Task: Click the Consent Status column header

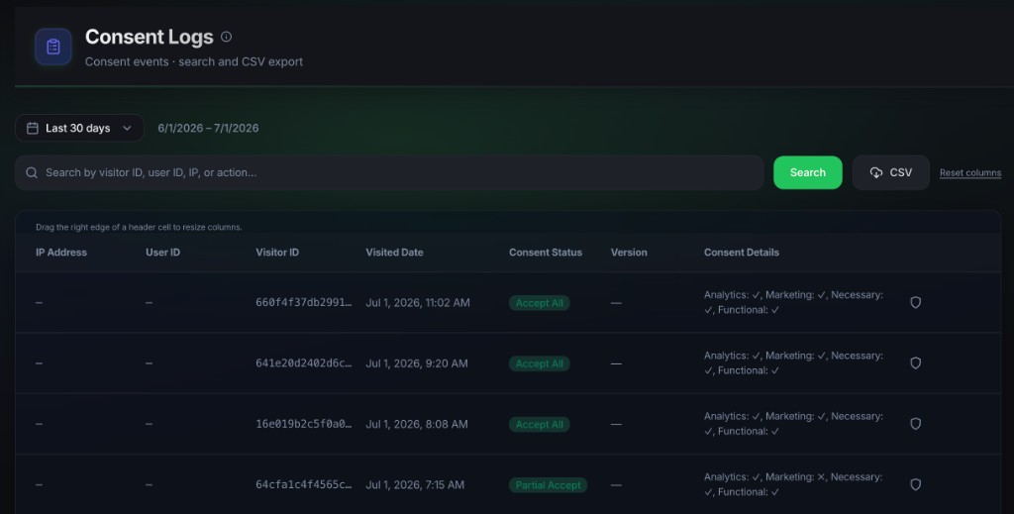Action: [x=546, y=253]
